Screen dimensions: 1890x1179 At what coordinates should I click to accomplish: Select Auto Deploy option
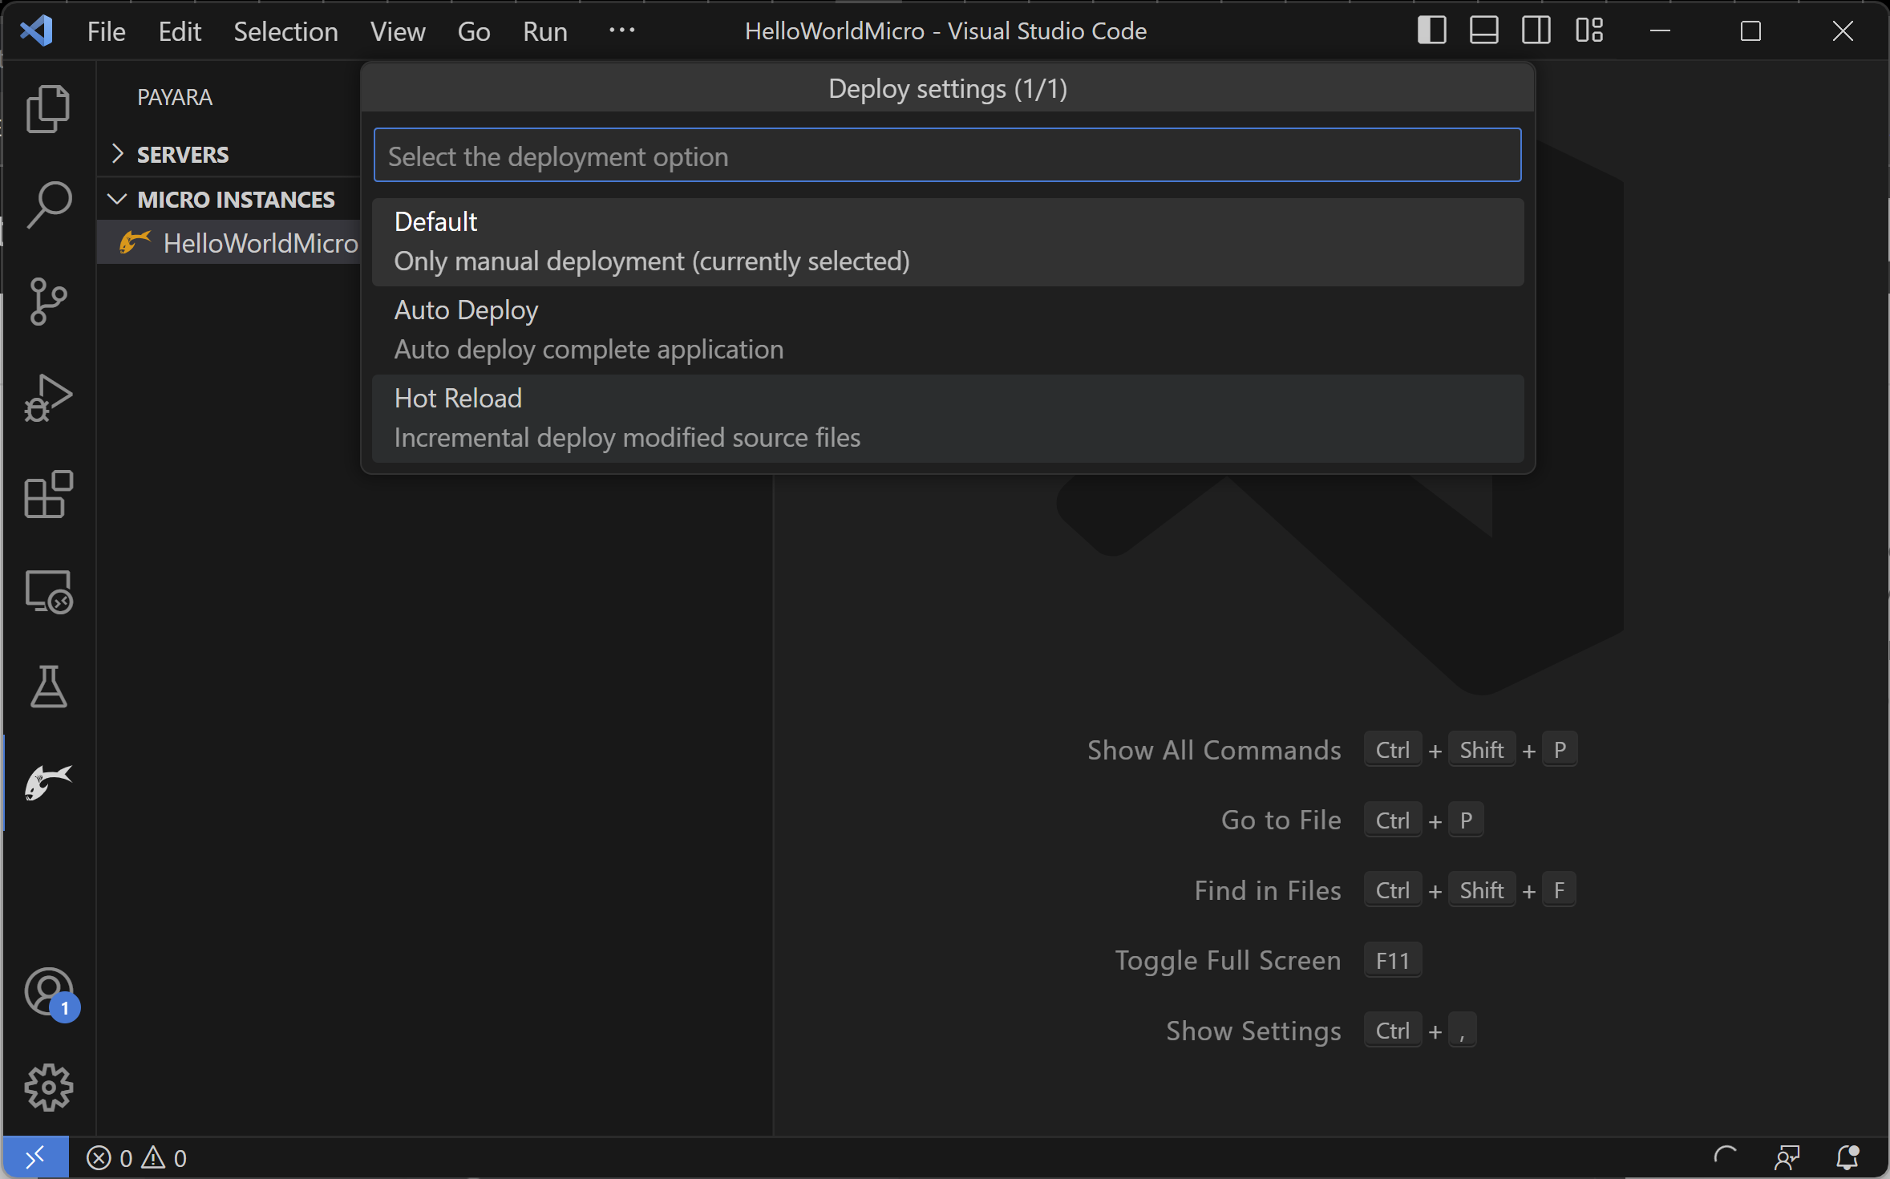[x=948, y=327]
